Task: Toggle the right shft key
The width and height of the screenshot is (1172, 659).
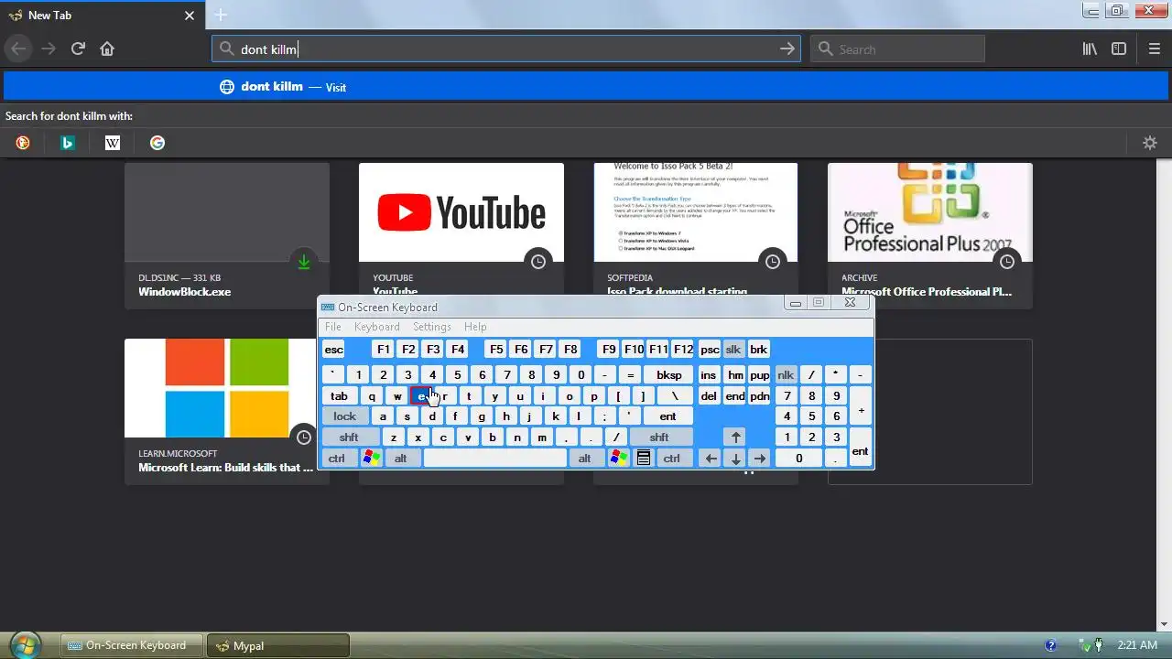Action: (659, 438)
